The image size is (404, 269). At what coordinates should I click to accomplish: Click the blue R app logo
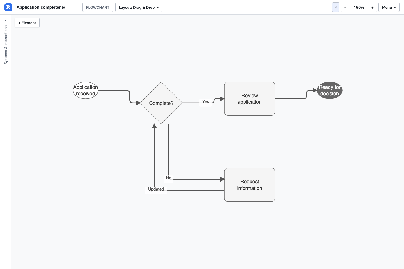point(8,7)
